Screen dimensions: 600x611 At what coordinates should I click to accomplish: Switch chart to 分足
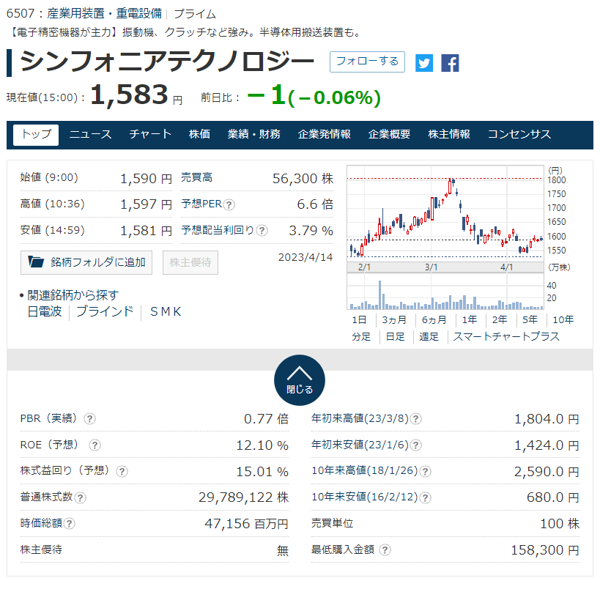pos(361,337)
